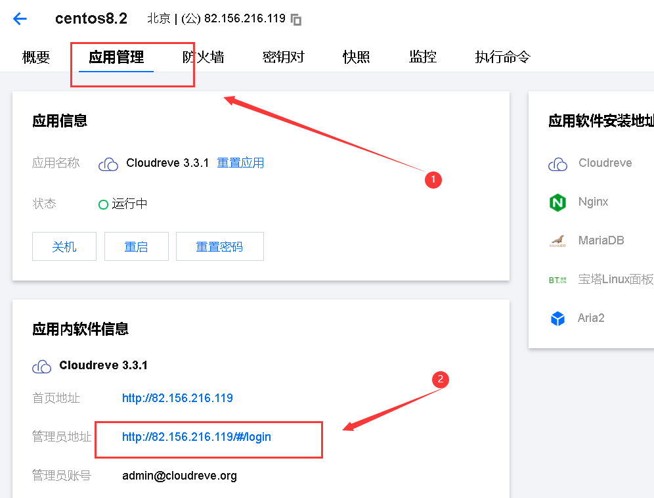This screenshot has width=654, height=498.
Task: Click 应用内软件信息 section heading
Action: click(81, 329)
